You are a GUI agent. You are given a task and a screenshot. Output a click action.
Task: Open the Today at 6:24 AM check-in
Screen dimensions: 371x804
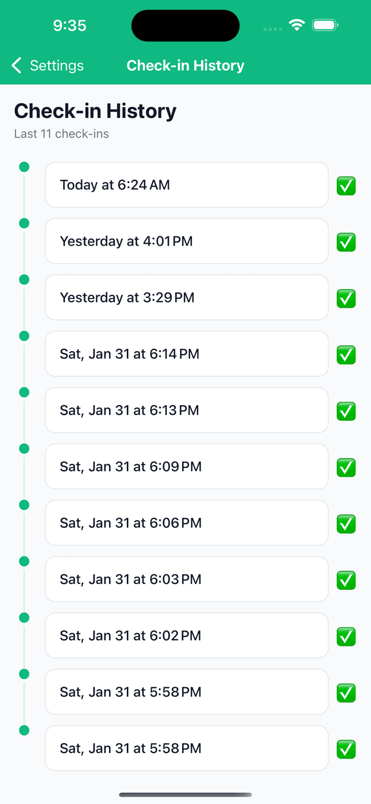(x=187, y=185)
